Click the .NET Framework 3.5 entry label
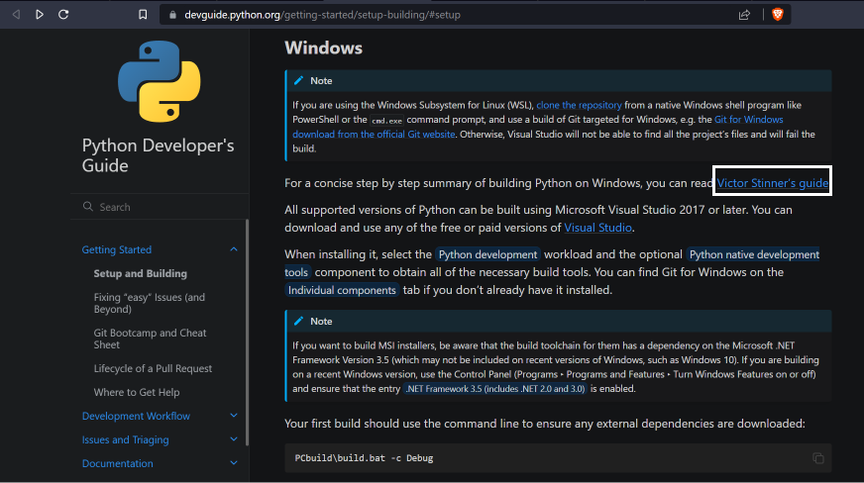This screenshot has width=864, height=483. [x=494, y=388]
